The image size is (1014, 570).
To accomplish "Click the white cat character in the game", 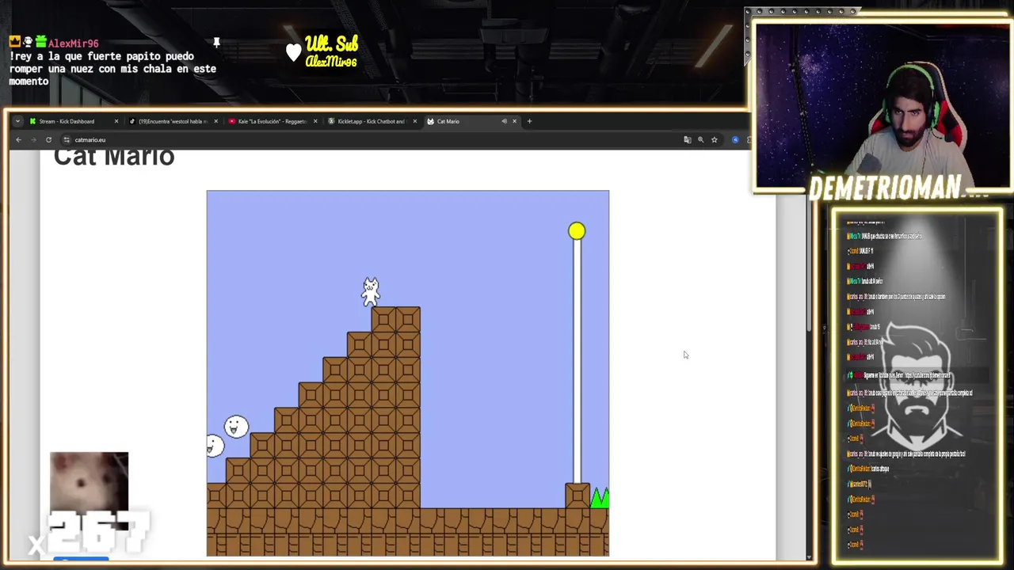I will (371, 292).
